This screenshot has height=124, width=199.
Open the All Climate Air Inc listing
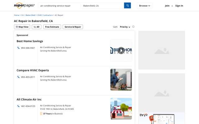(x=29, y=100)
